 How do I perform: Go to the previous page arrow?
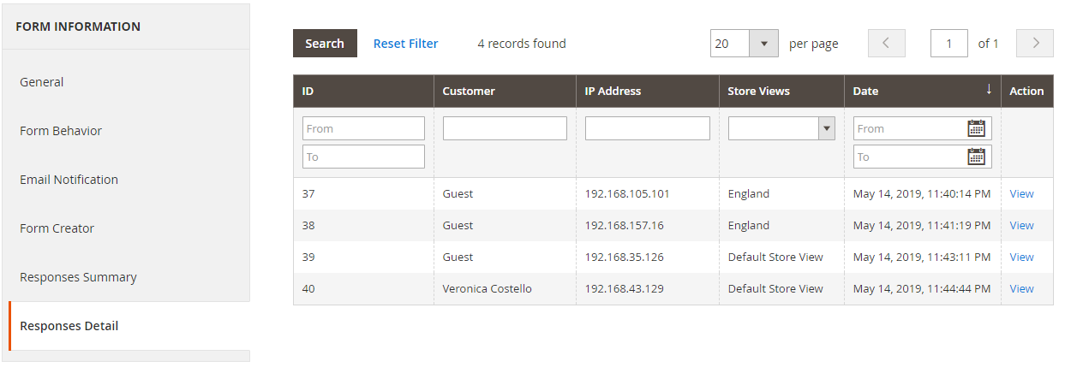(x=886, y=44)
